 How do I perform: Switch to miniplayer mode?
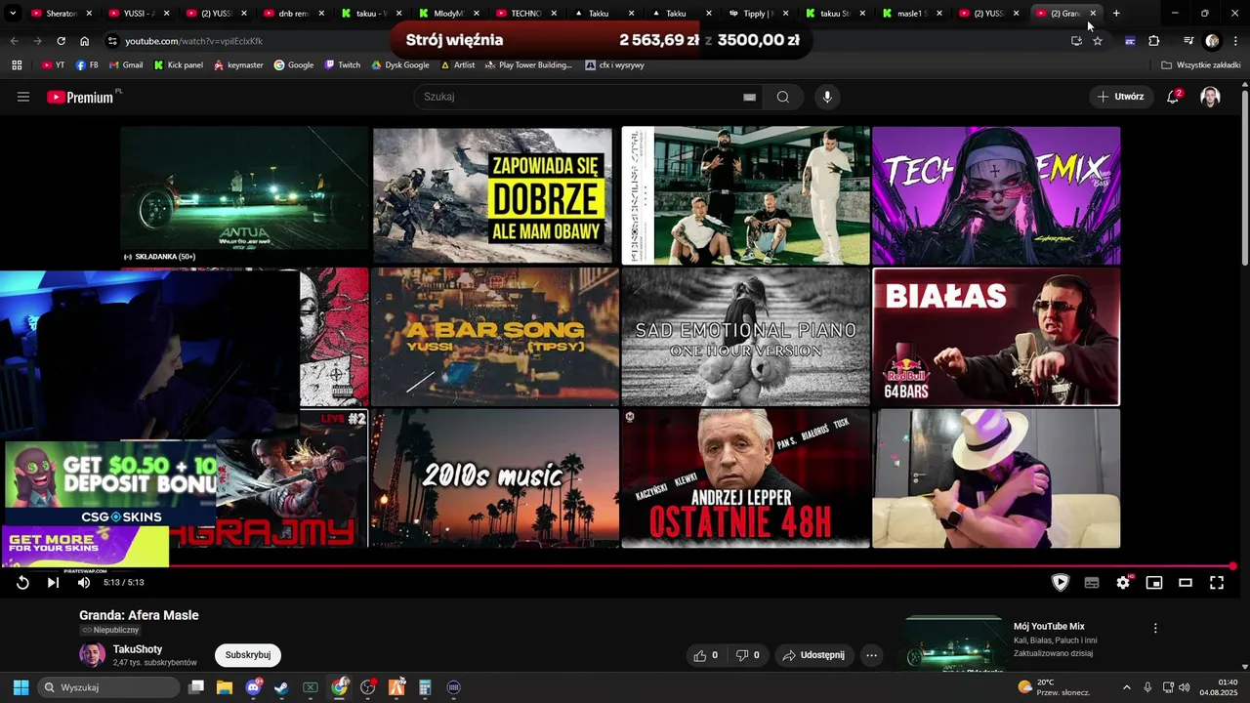point(1154,583)
